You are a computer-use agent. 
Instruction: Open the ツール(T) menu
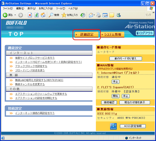tap(61, 9)
